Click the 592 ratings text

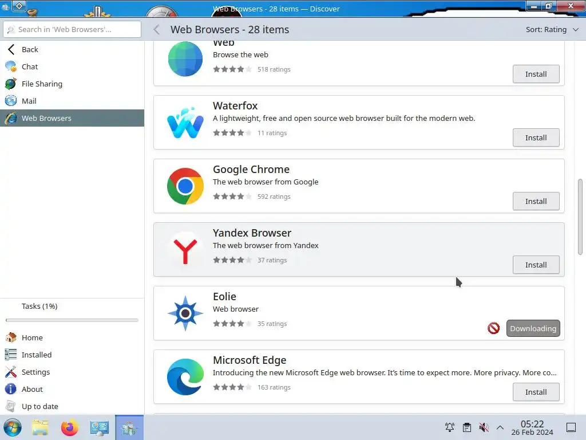pyautogui.click(x=274, y=197)
